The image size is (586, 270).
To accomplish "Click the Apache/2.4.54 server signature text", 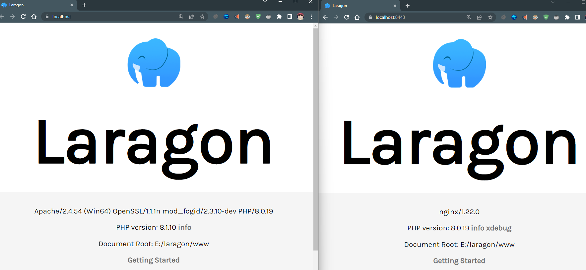I will pyautogui.click(x=154, y=211).
